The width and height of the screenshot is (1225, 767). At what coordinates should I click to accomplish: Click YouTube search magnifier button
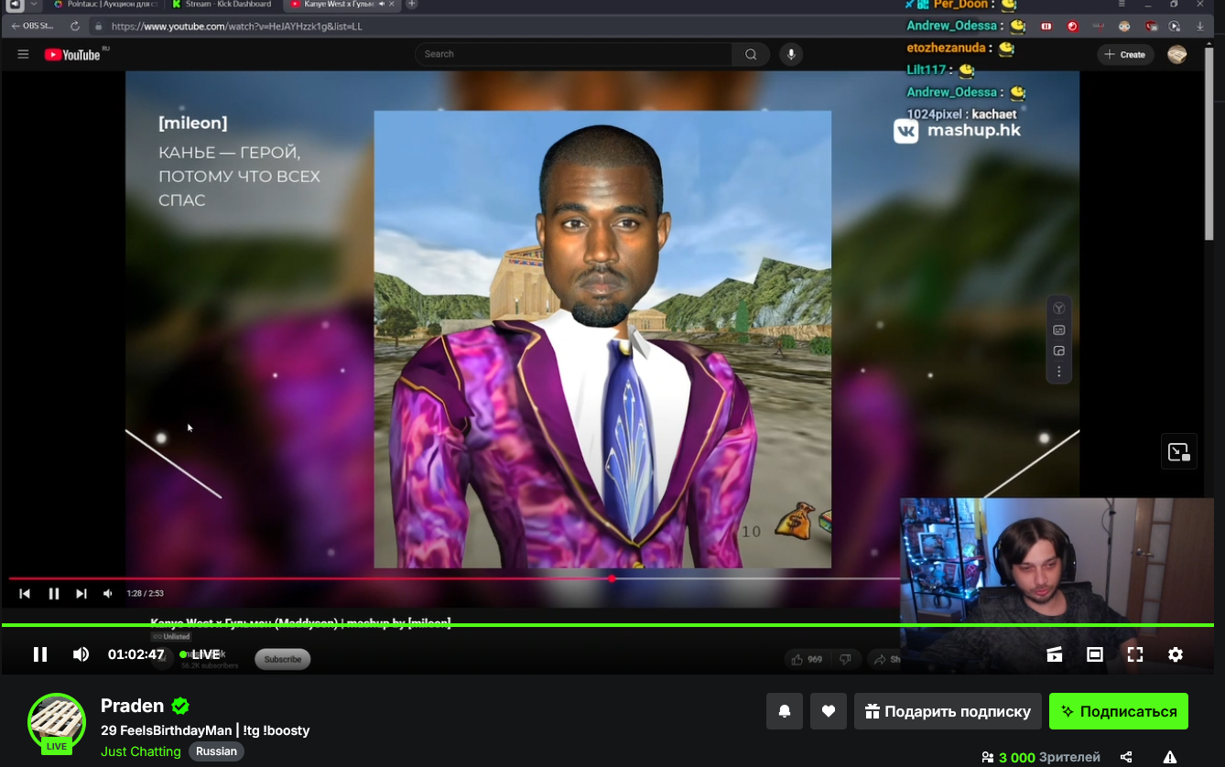coord(751,54)
